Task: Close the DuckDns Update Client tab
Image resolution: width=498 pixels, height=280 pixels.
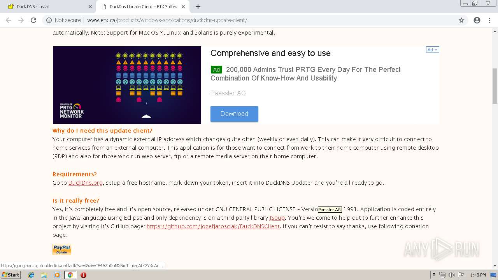Action: (183, 7)
